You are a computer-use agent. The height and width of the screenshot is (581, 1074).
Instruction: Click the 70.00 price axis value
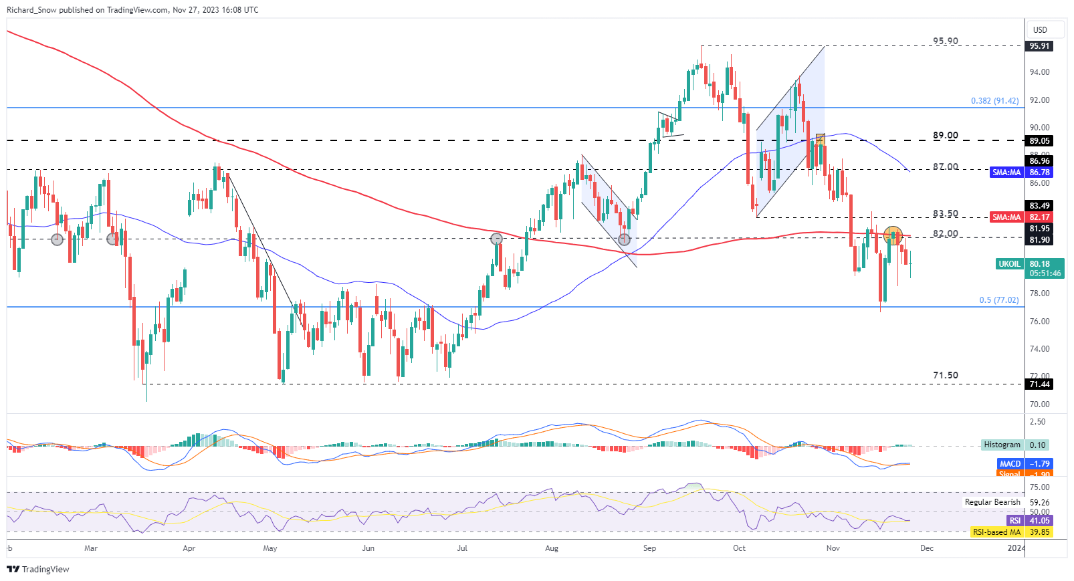tap(1040, 404)
